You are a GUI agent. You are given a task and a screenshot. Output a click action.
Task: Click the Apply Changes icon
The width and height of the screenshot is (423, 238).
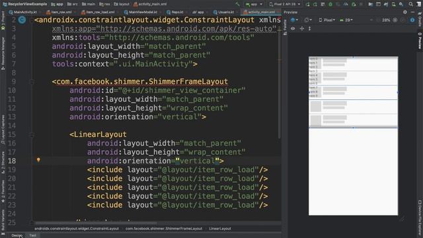(x=307, y=4)
